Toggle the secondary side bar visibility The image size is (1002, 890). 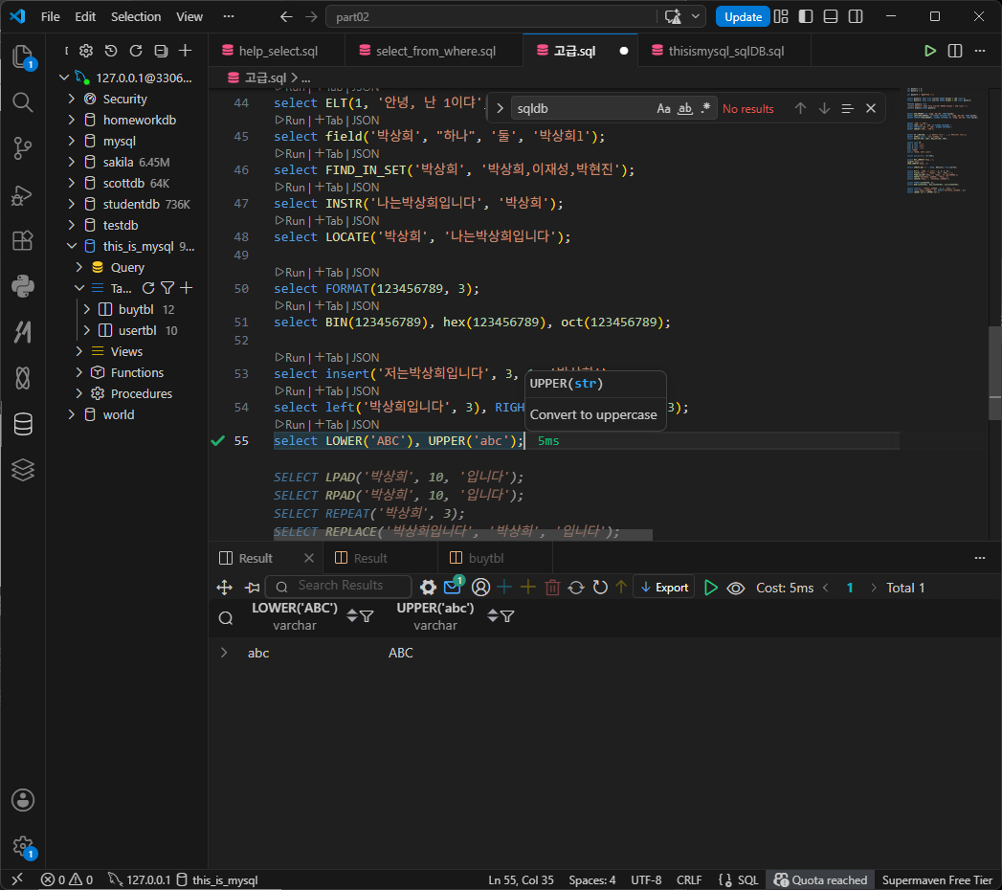click(856, 16)
